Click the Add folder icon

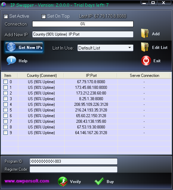point(145,33)
